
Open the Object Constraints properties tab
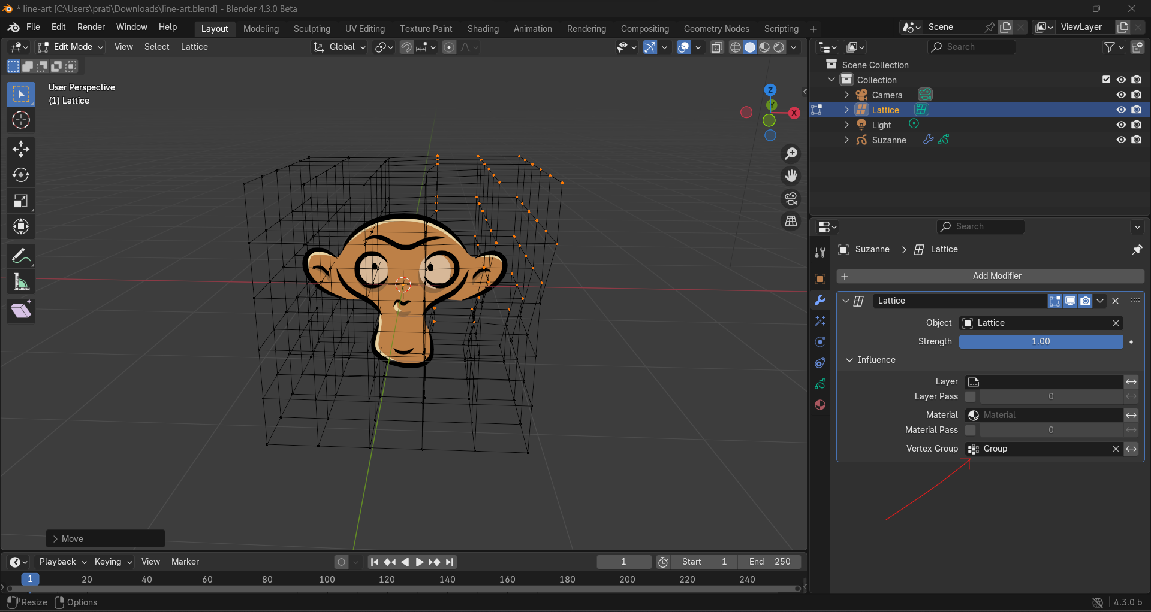(x=820, y=363)
